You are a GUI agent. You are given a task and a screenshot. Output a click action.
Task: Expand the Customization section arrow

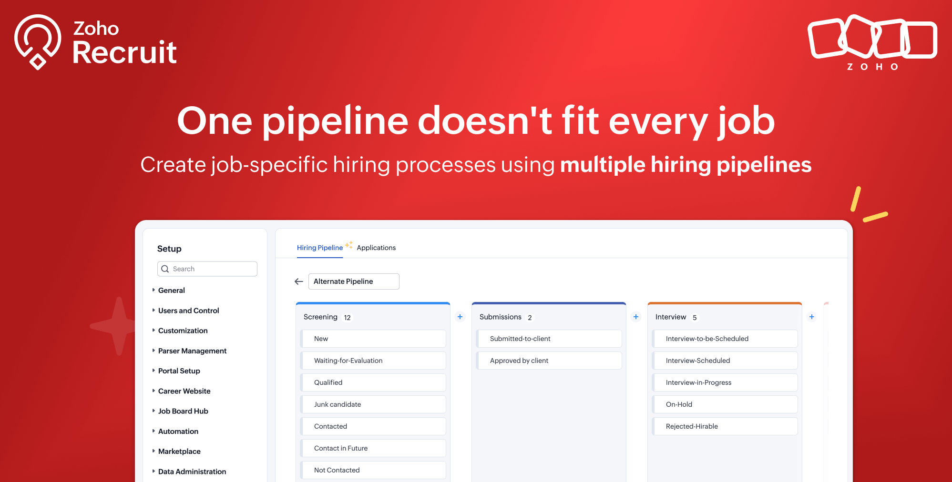(154, 330)
